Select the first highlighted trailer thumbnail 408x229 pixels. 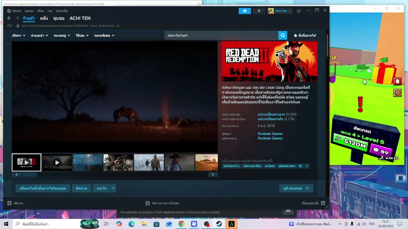[26, 163]
